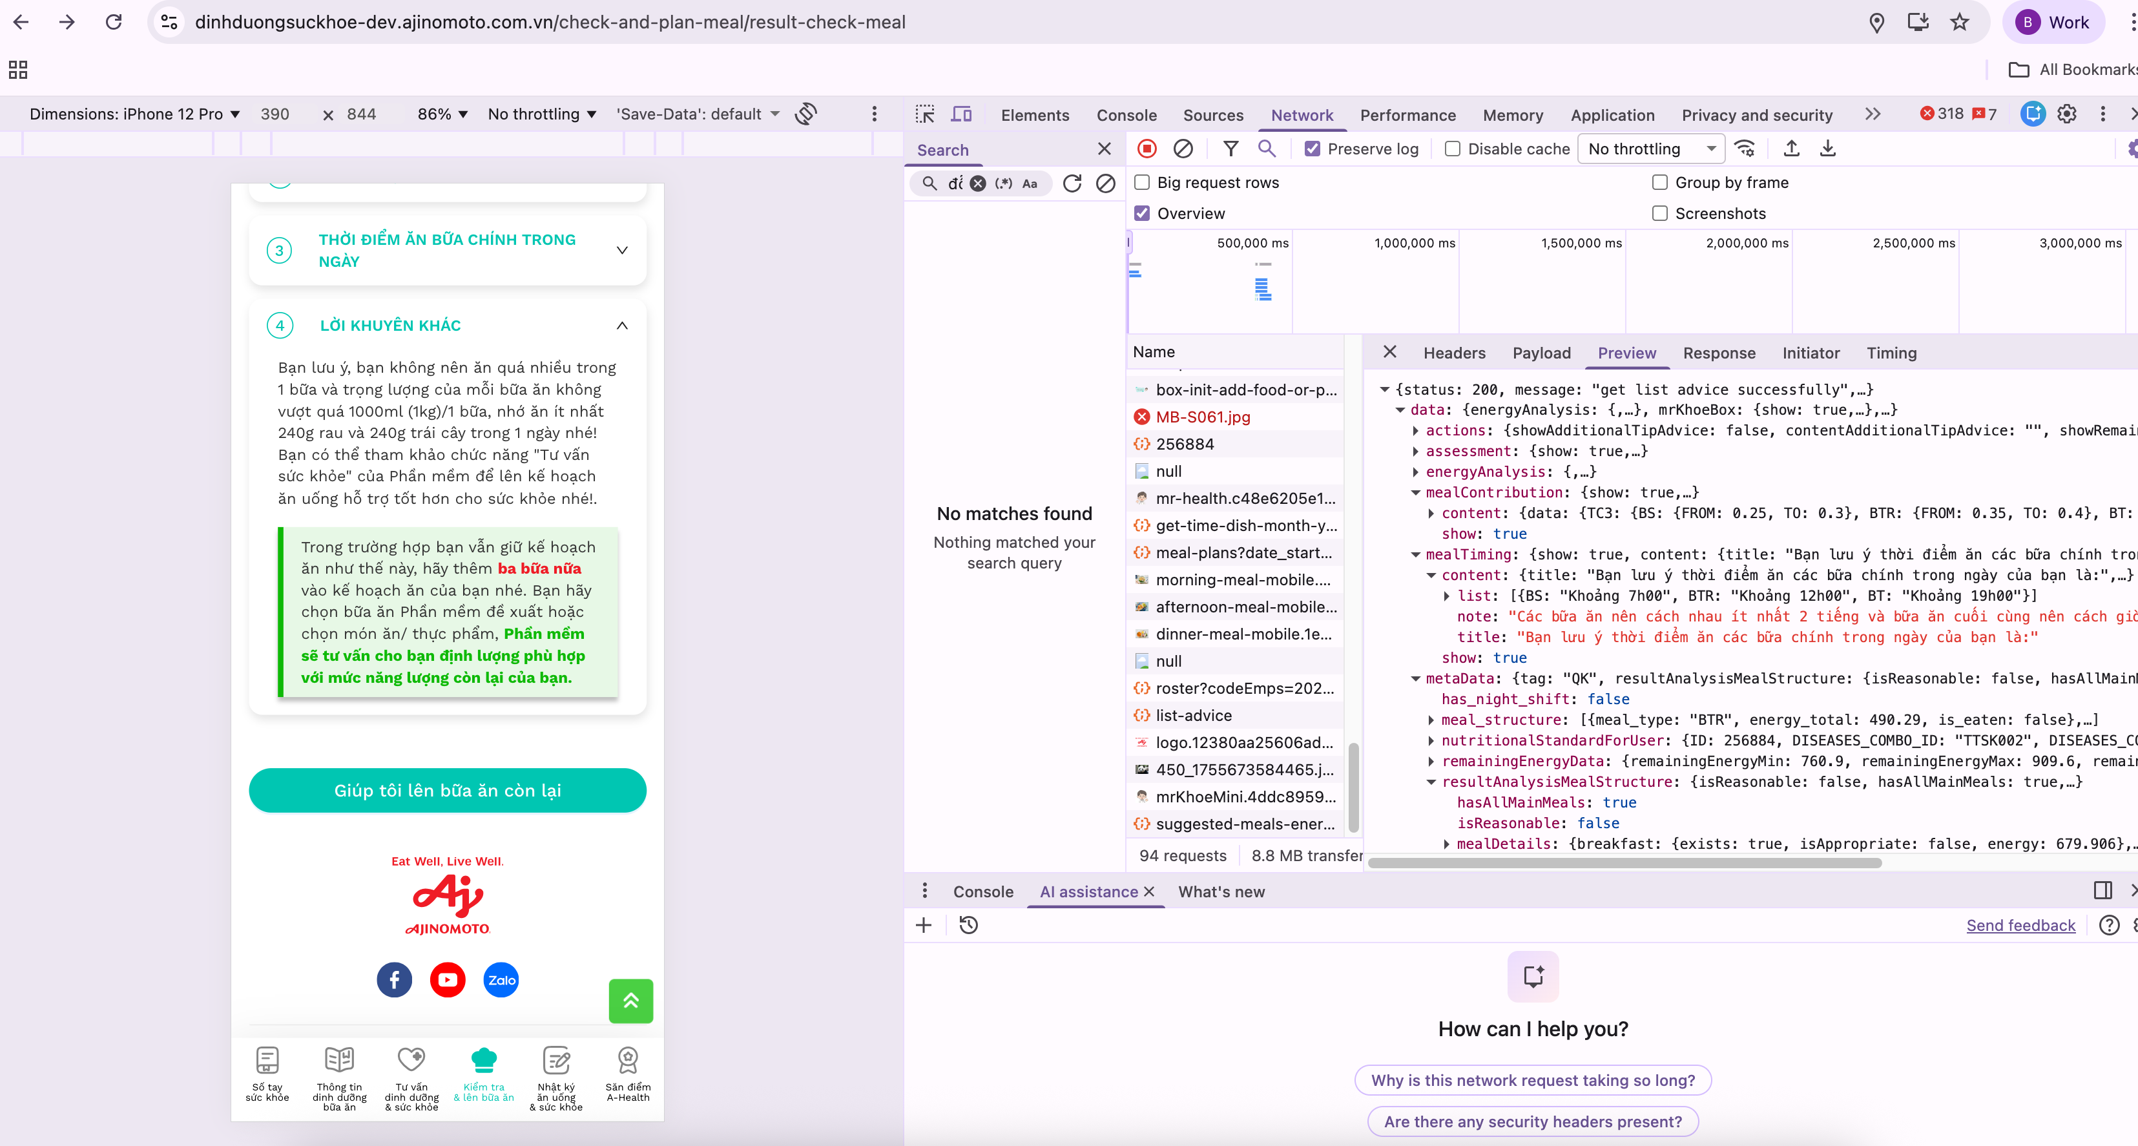Select the list-advice request row
This screenshot has width=2138, height=1146.
pos(1192,715)
